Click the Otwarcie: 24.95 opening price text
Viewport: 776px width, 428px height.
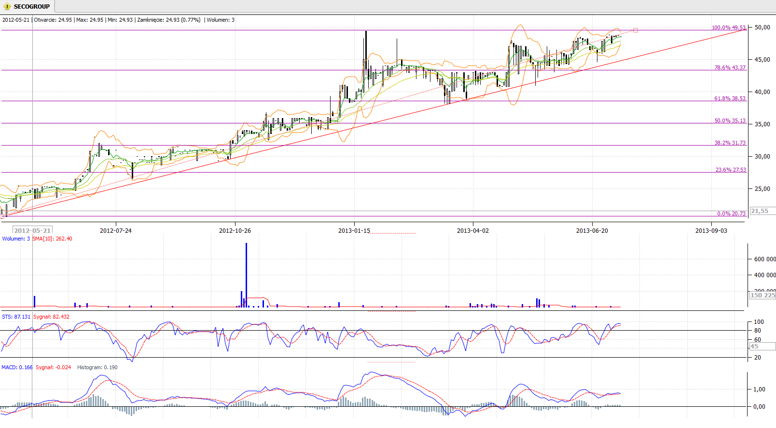pos(53,20)
